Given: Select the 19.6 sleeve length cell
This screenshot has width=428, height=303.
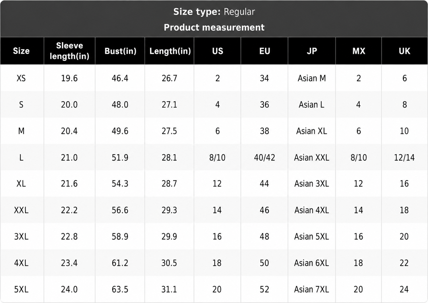Looking at the screenshot, I should coord(69,78).
